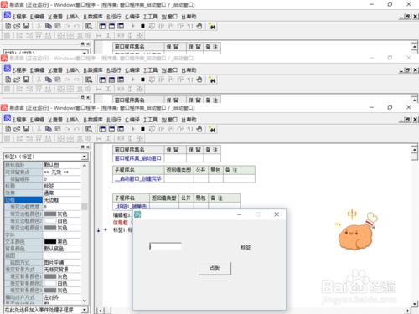Click Copy icon in front IDE window toolbar
The width and height of the screenshot is (419, 314).
point(49,129)
